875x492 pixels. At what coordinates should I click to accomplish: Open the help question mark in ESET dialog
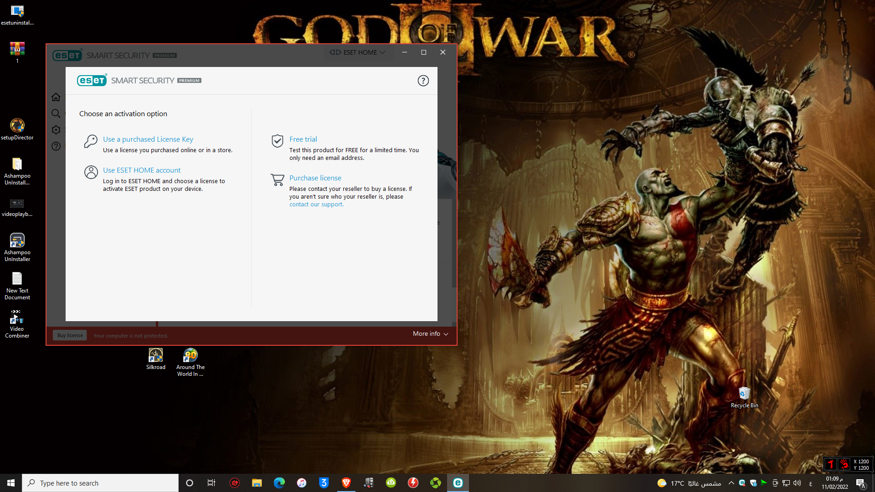[423, 81]
